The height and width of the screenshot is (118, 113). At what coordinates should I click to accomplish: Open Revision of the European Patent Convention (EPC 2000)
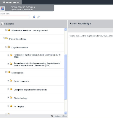click(37, 56)
